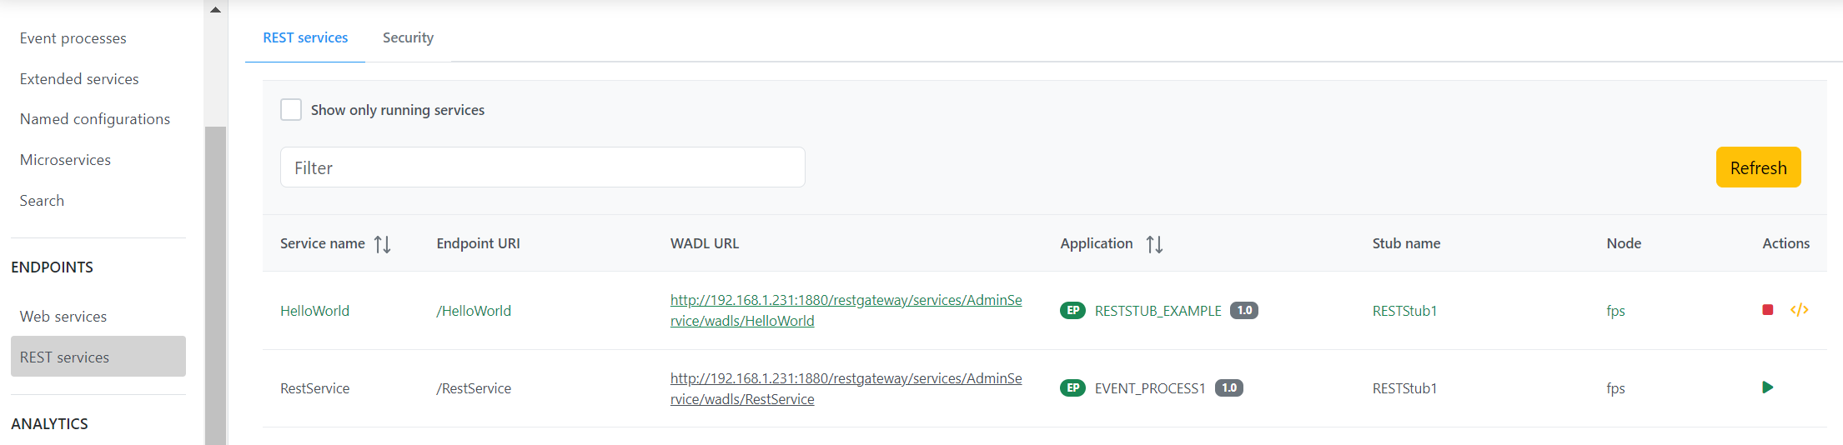Image resolution: width=1843 pixels, height=445 pixels.
Task: Switch to the Security tab
Action: pyautogui.click(x=408, y=37)
